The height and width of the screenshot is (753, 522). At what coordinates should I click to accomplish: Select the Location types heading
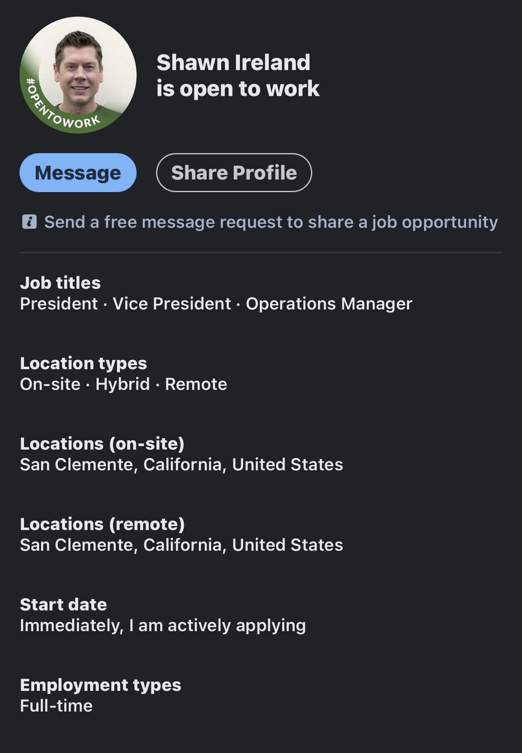pos(83,364)
